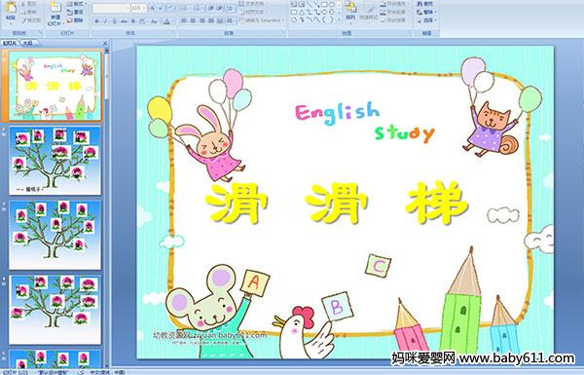
Task: Toggle Center text alignment
Action: 194,20
